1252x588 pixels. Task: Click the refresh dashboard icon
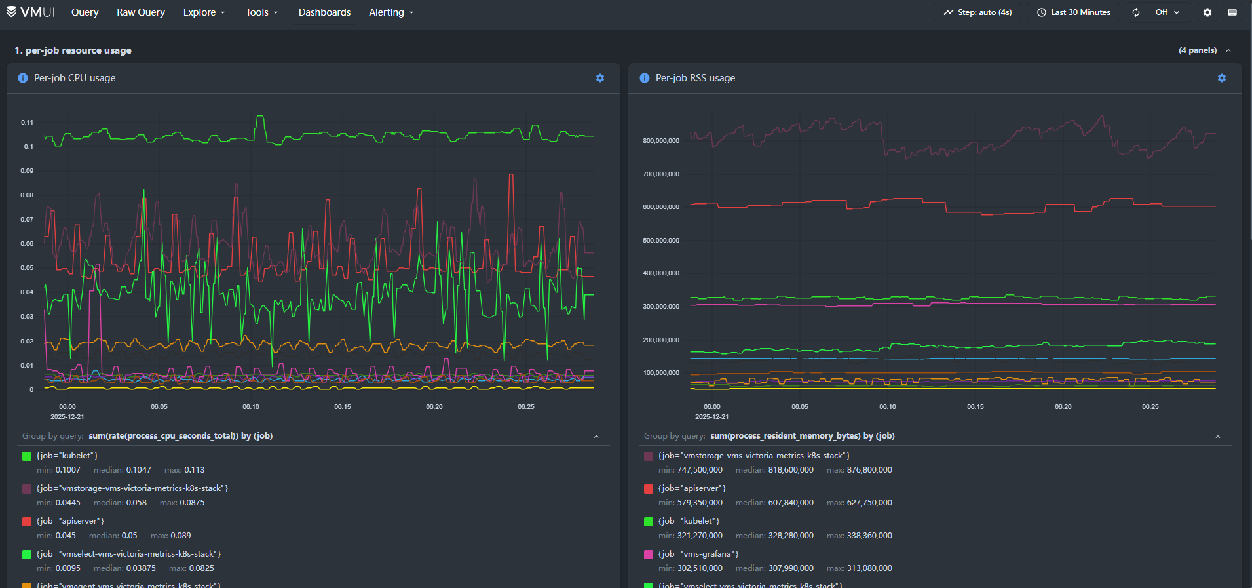click(1136, 12)
